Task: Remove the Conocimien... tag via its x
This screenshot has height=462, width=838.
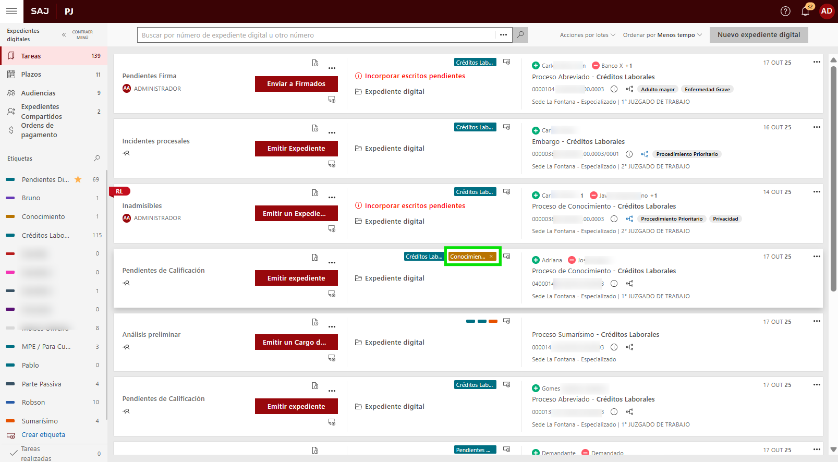Action: pos(491,257)
